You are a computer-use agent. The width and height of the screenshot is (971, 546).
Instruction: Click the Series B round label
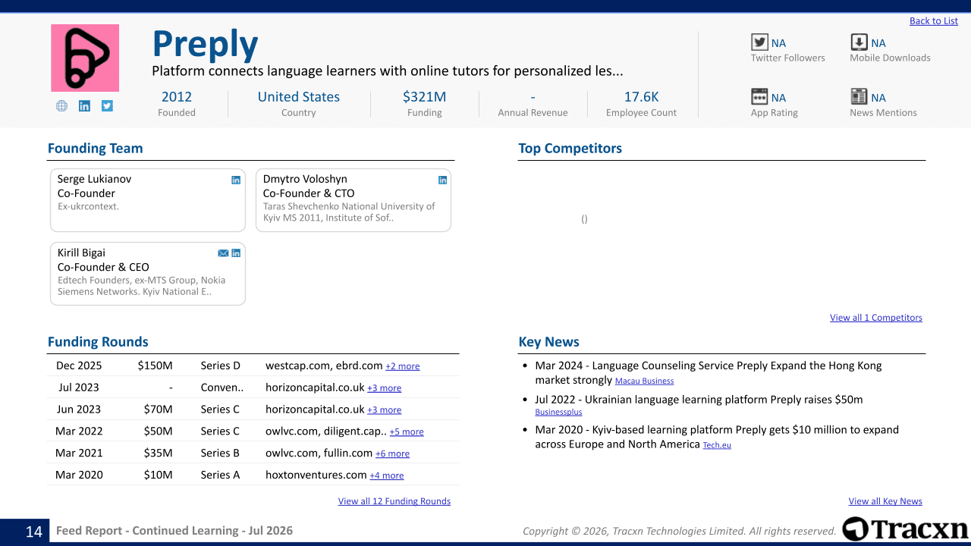220,453
